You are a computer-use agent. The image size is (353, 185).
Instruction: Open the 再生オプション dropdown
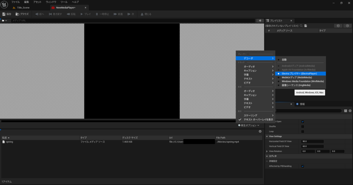click(x=249, y=125)
